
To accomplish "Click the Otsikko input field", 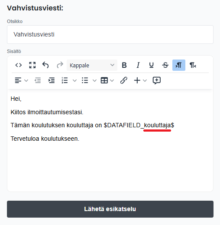I will [x=110, y=34].
